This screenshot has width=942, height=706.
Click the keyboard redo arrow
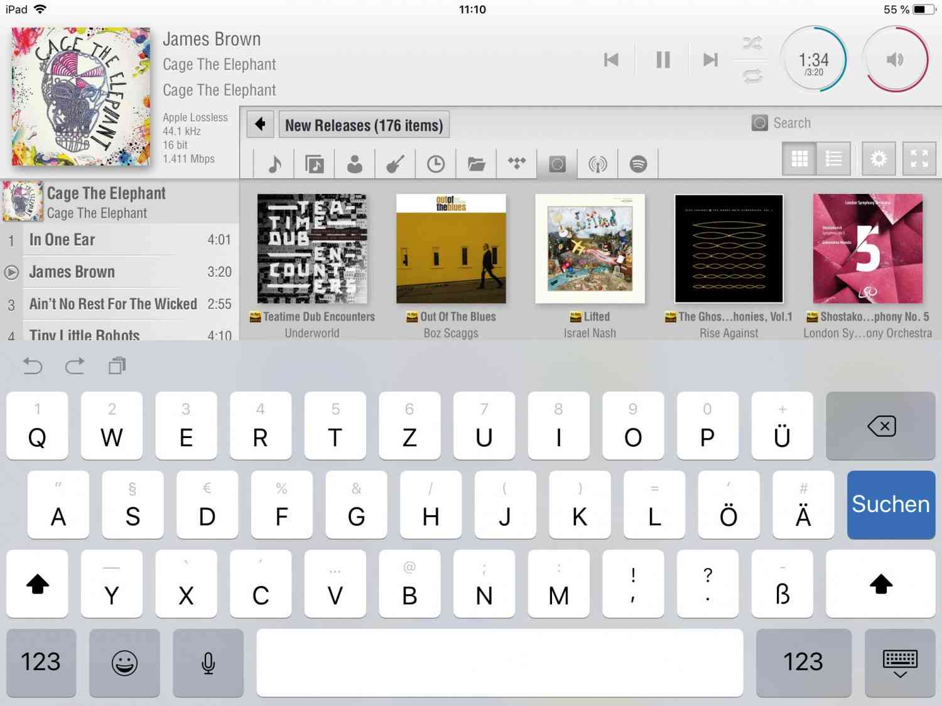pyautogui.click(x=75, y=365)
